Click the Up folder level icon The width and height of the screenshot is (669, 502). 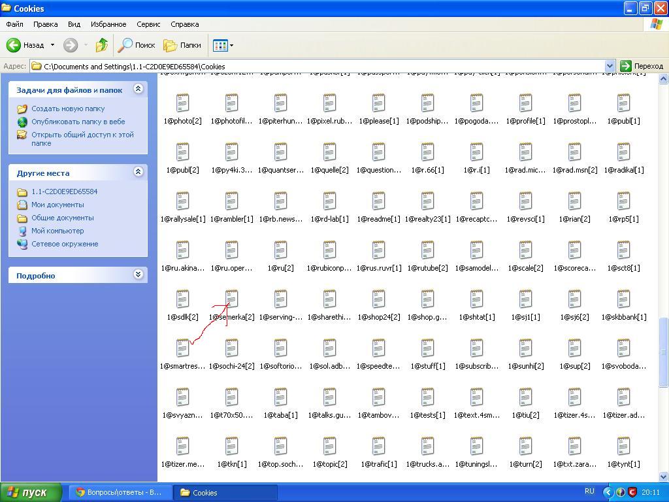pyautogui.click(x=101, y=45)
